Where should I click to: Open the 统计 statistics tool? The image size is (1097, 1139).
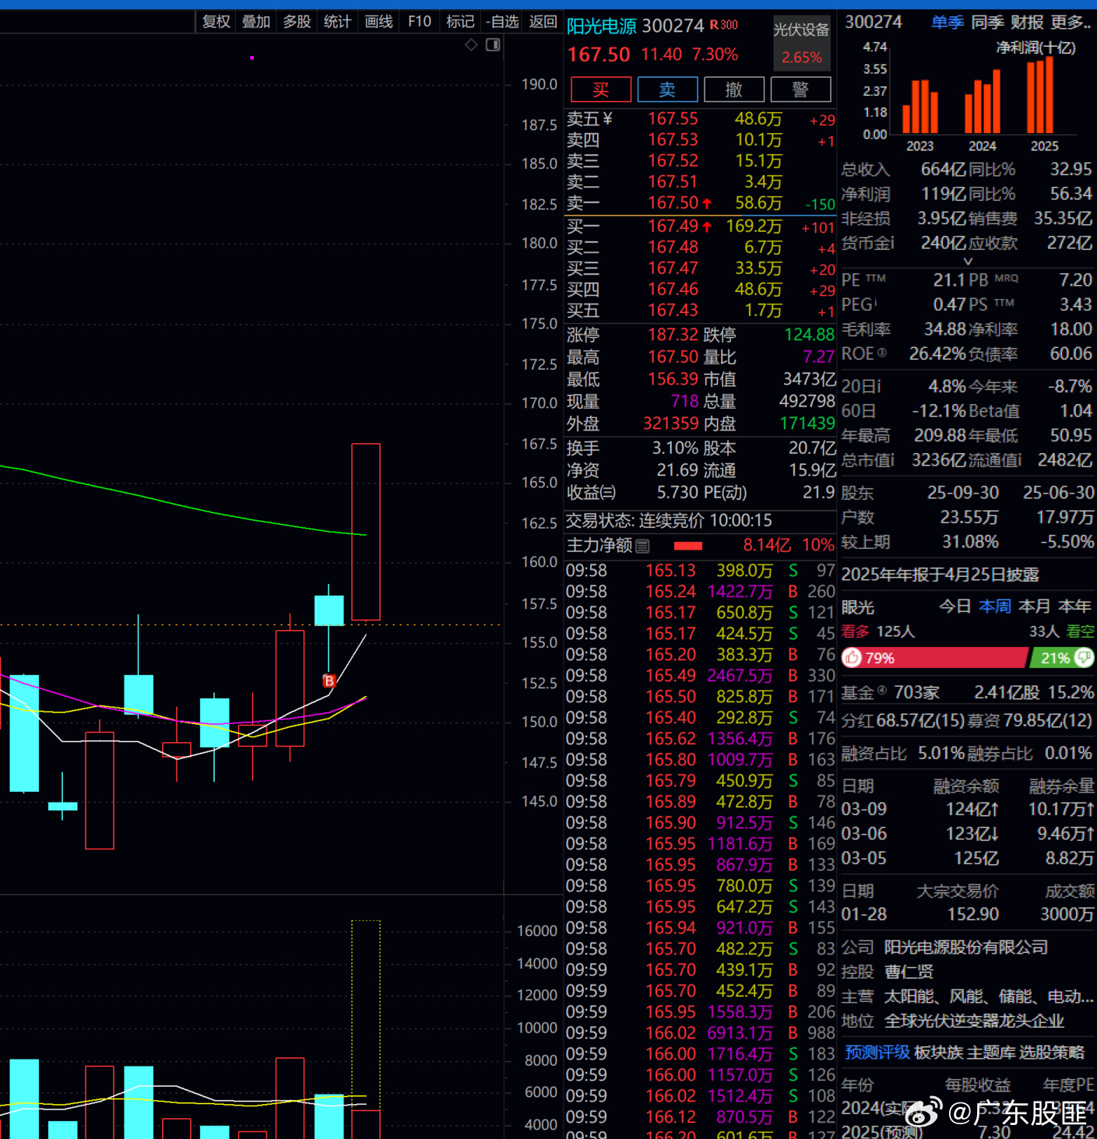[x=337, y=22]
